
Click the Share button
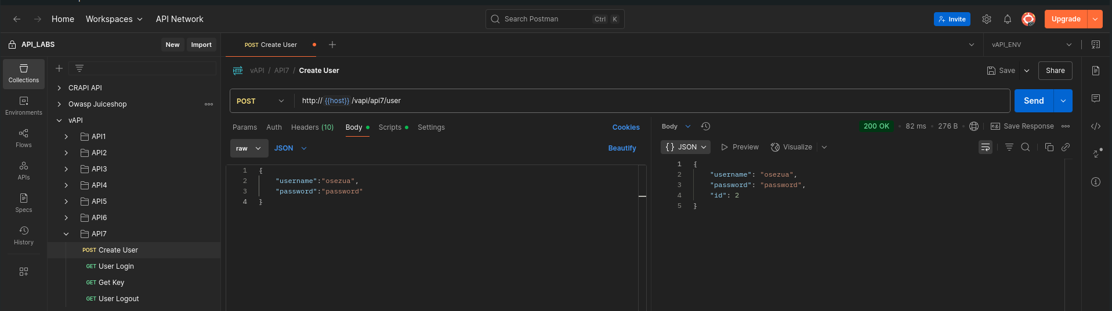(x=1055, y=71)
